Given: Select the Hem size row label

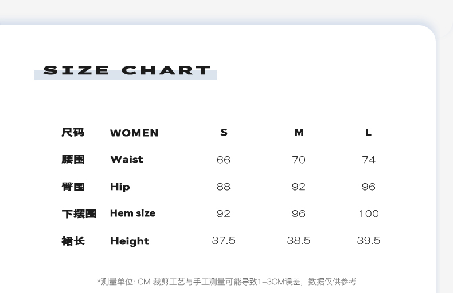Looking at the screenshot, I should coord(132,213).
